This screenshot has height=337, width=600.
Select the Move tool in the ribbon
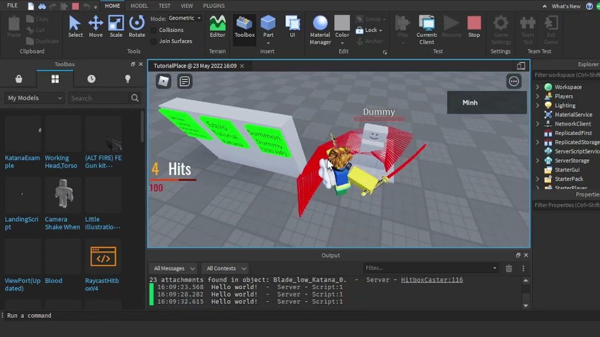click(96, 27)
